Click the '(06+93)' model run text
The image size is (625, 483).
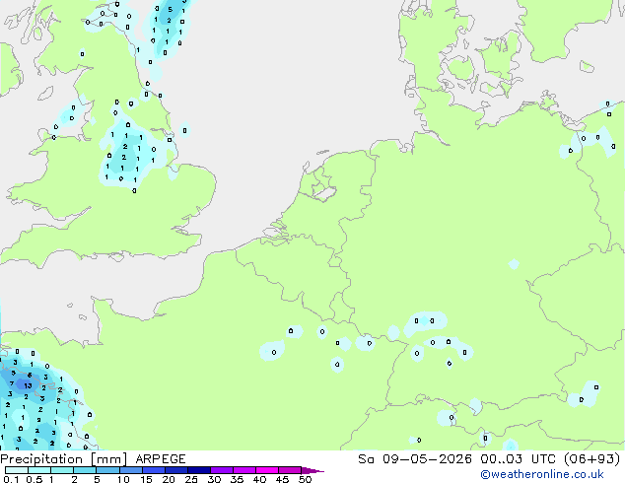click(x=591, y=459)
